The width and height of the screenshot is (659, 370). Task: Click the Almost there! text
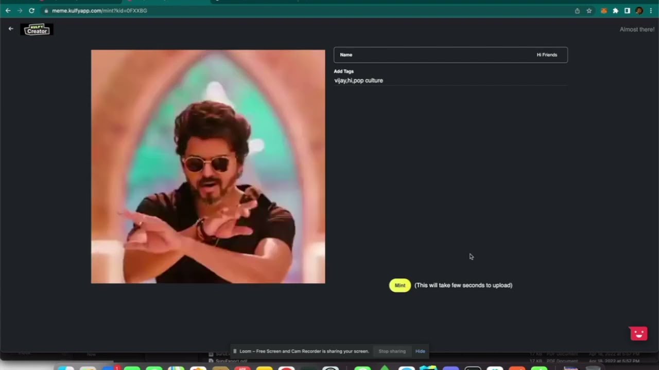point(637,29)
